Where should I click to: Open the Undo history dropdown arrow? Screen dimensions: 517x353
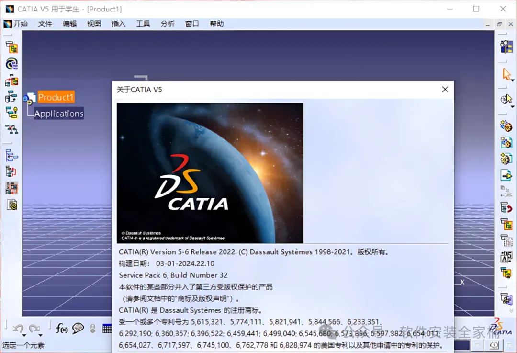tap(24, 335)
